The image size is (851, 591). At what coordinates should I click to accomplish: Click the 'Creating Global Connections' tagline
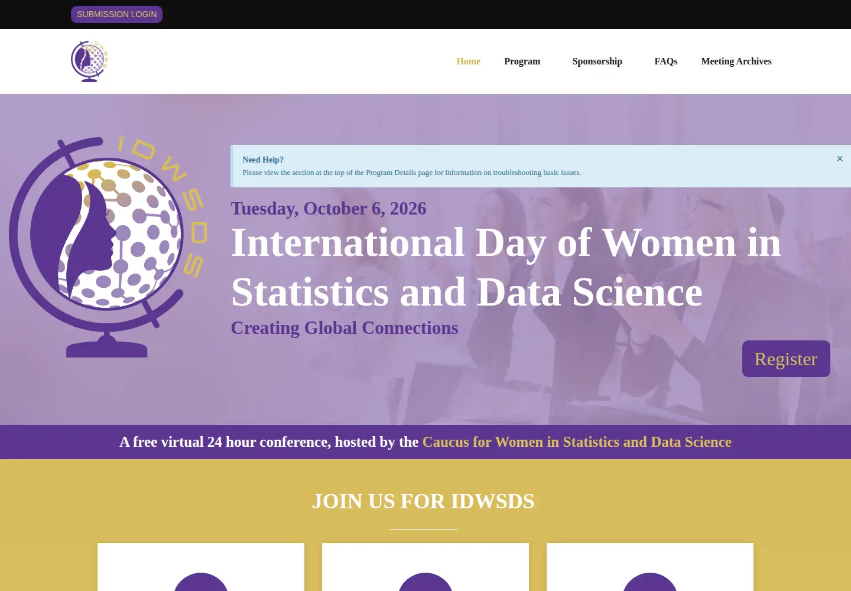pyautogui.click(x=345, y=328)
